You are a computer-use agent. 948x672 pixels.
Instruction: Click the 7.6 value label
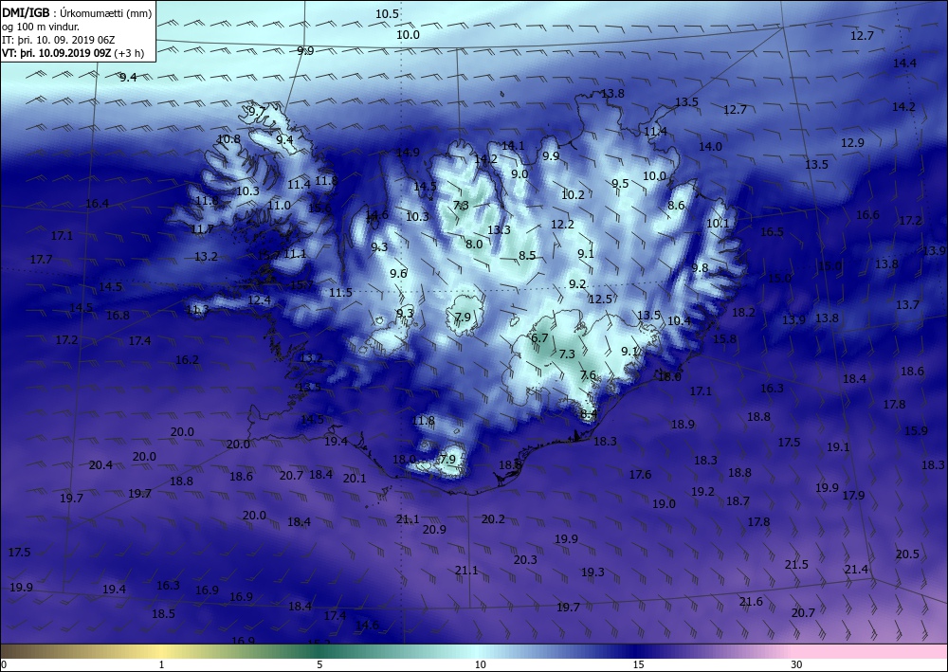tap(589, 376)
